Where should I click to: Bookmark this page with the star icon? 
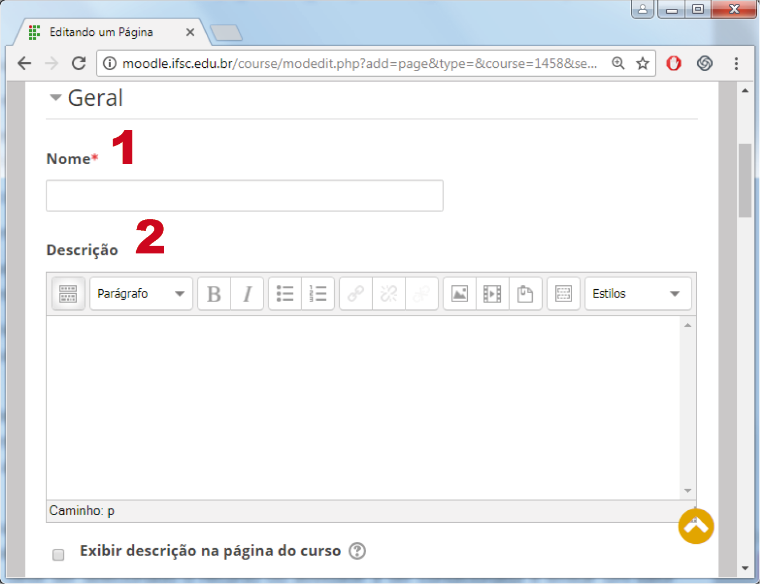coord(643,63)
